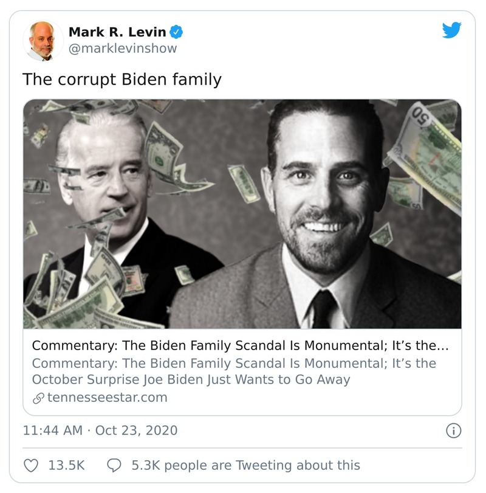Visit the tennesseestar.com domain link
The image size is (486, 493).
[x=108, y=398]
